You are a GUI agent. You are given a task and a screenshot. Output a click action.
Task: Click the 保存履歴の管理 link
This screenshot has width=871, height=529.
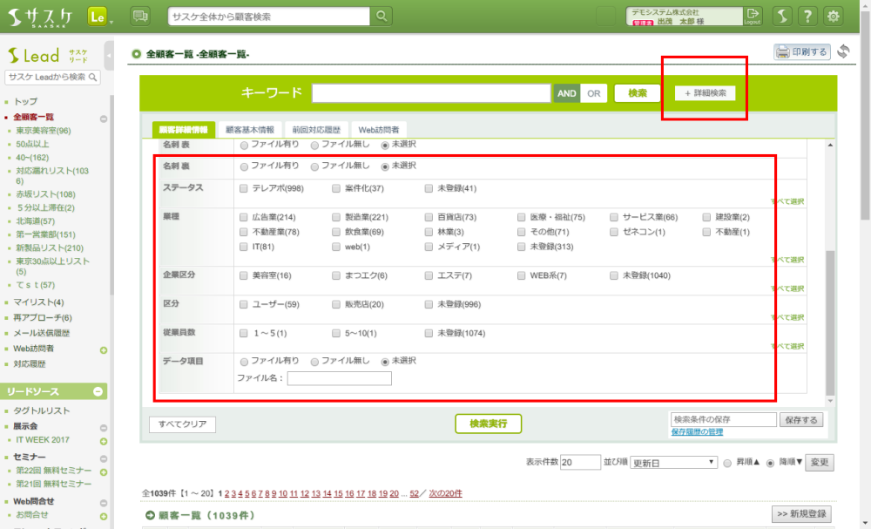tap(697, 432)
